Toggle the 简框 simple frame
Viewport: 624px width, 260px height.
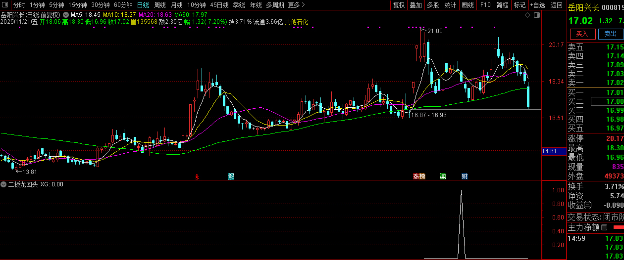(502, 5)
